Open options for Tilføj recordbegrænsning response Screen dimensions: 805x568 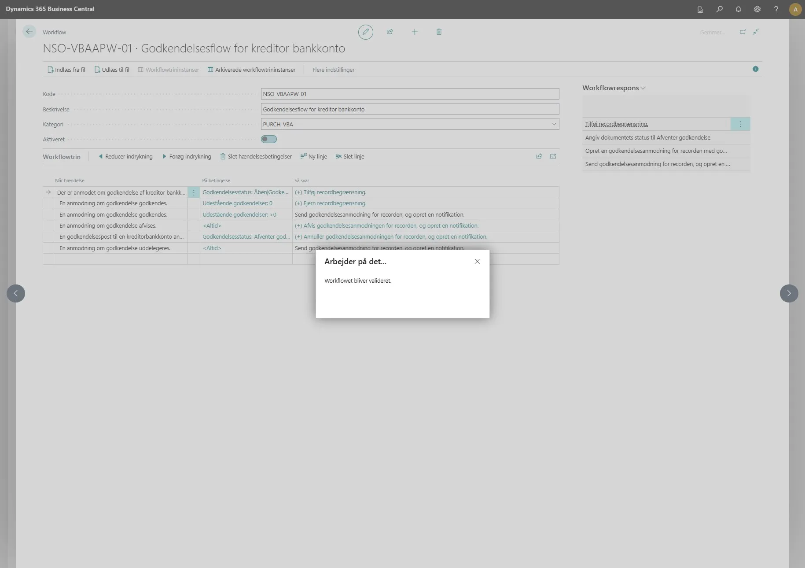coord(740,124)
